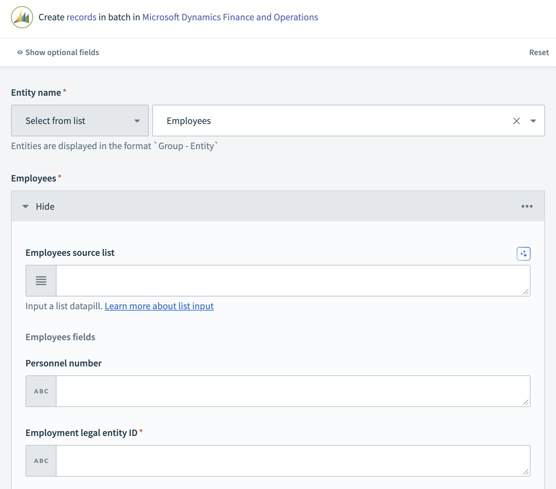
Task: Open the Microsoft Dynamics Finance and Operations link
Action: [x=230, y=17]
